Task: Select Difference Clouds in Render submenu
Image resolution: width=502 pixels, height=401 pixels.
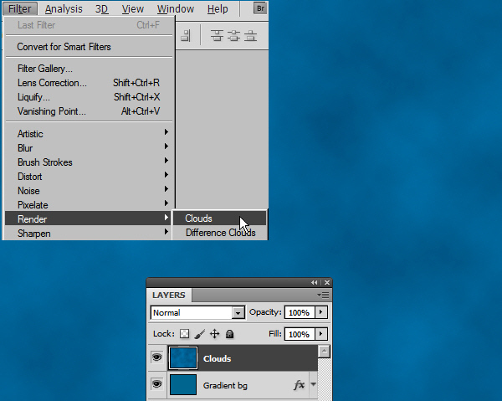Action: pyautogui.click(x=220, y=233)
